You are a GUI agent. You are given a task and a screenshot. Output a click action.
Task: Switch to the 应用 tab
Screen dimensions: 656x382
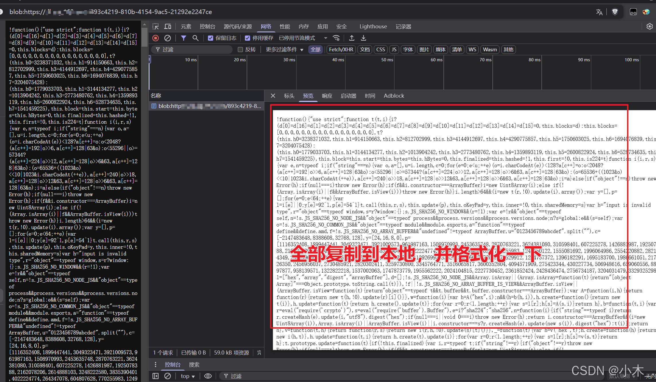(x=323, y=27)
